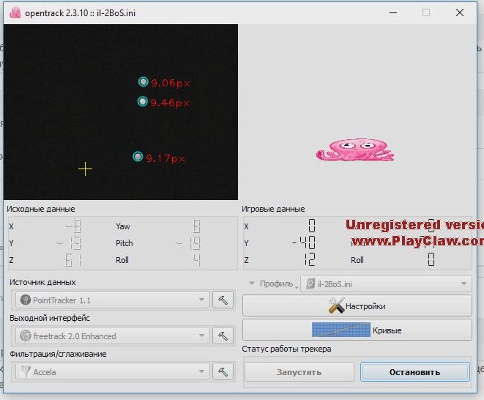Screen dimensions: 484x400
Task: Click the Запустить button
Action: click(x=299, y=372)
